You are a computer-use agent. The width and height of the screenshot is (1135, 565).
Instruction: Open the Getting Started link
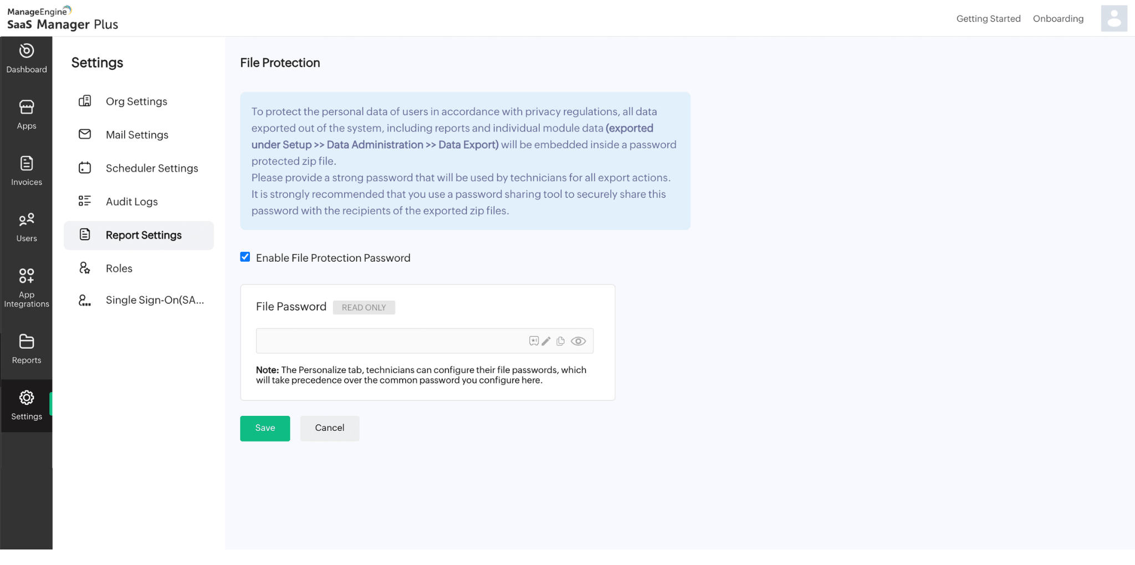988,19
